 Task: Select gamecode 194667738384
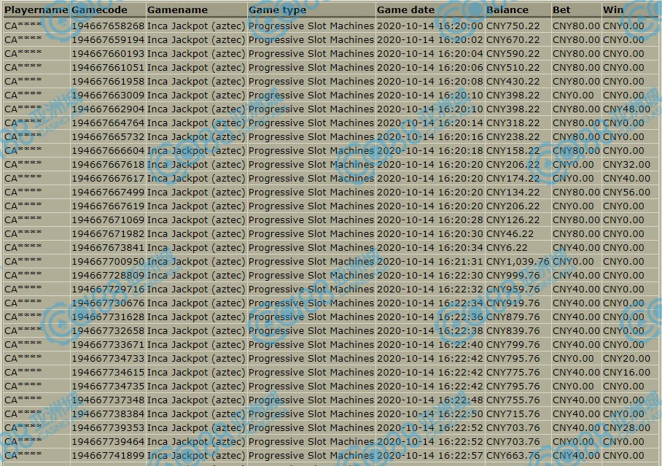point(108,414)
